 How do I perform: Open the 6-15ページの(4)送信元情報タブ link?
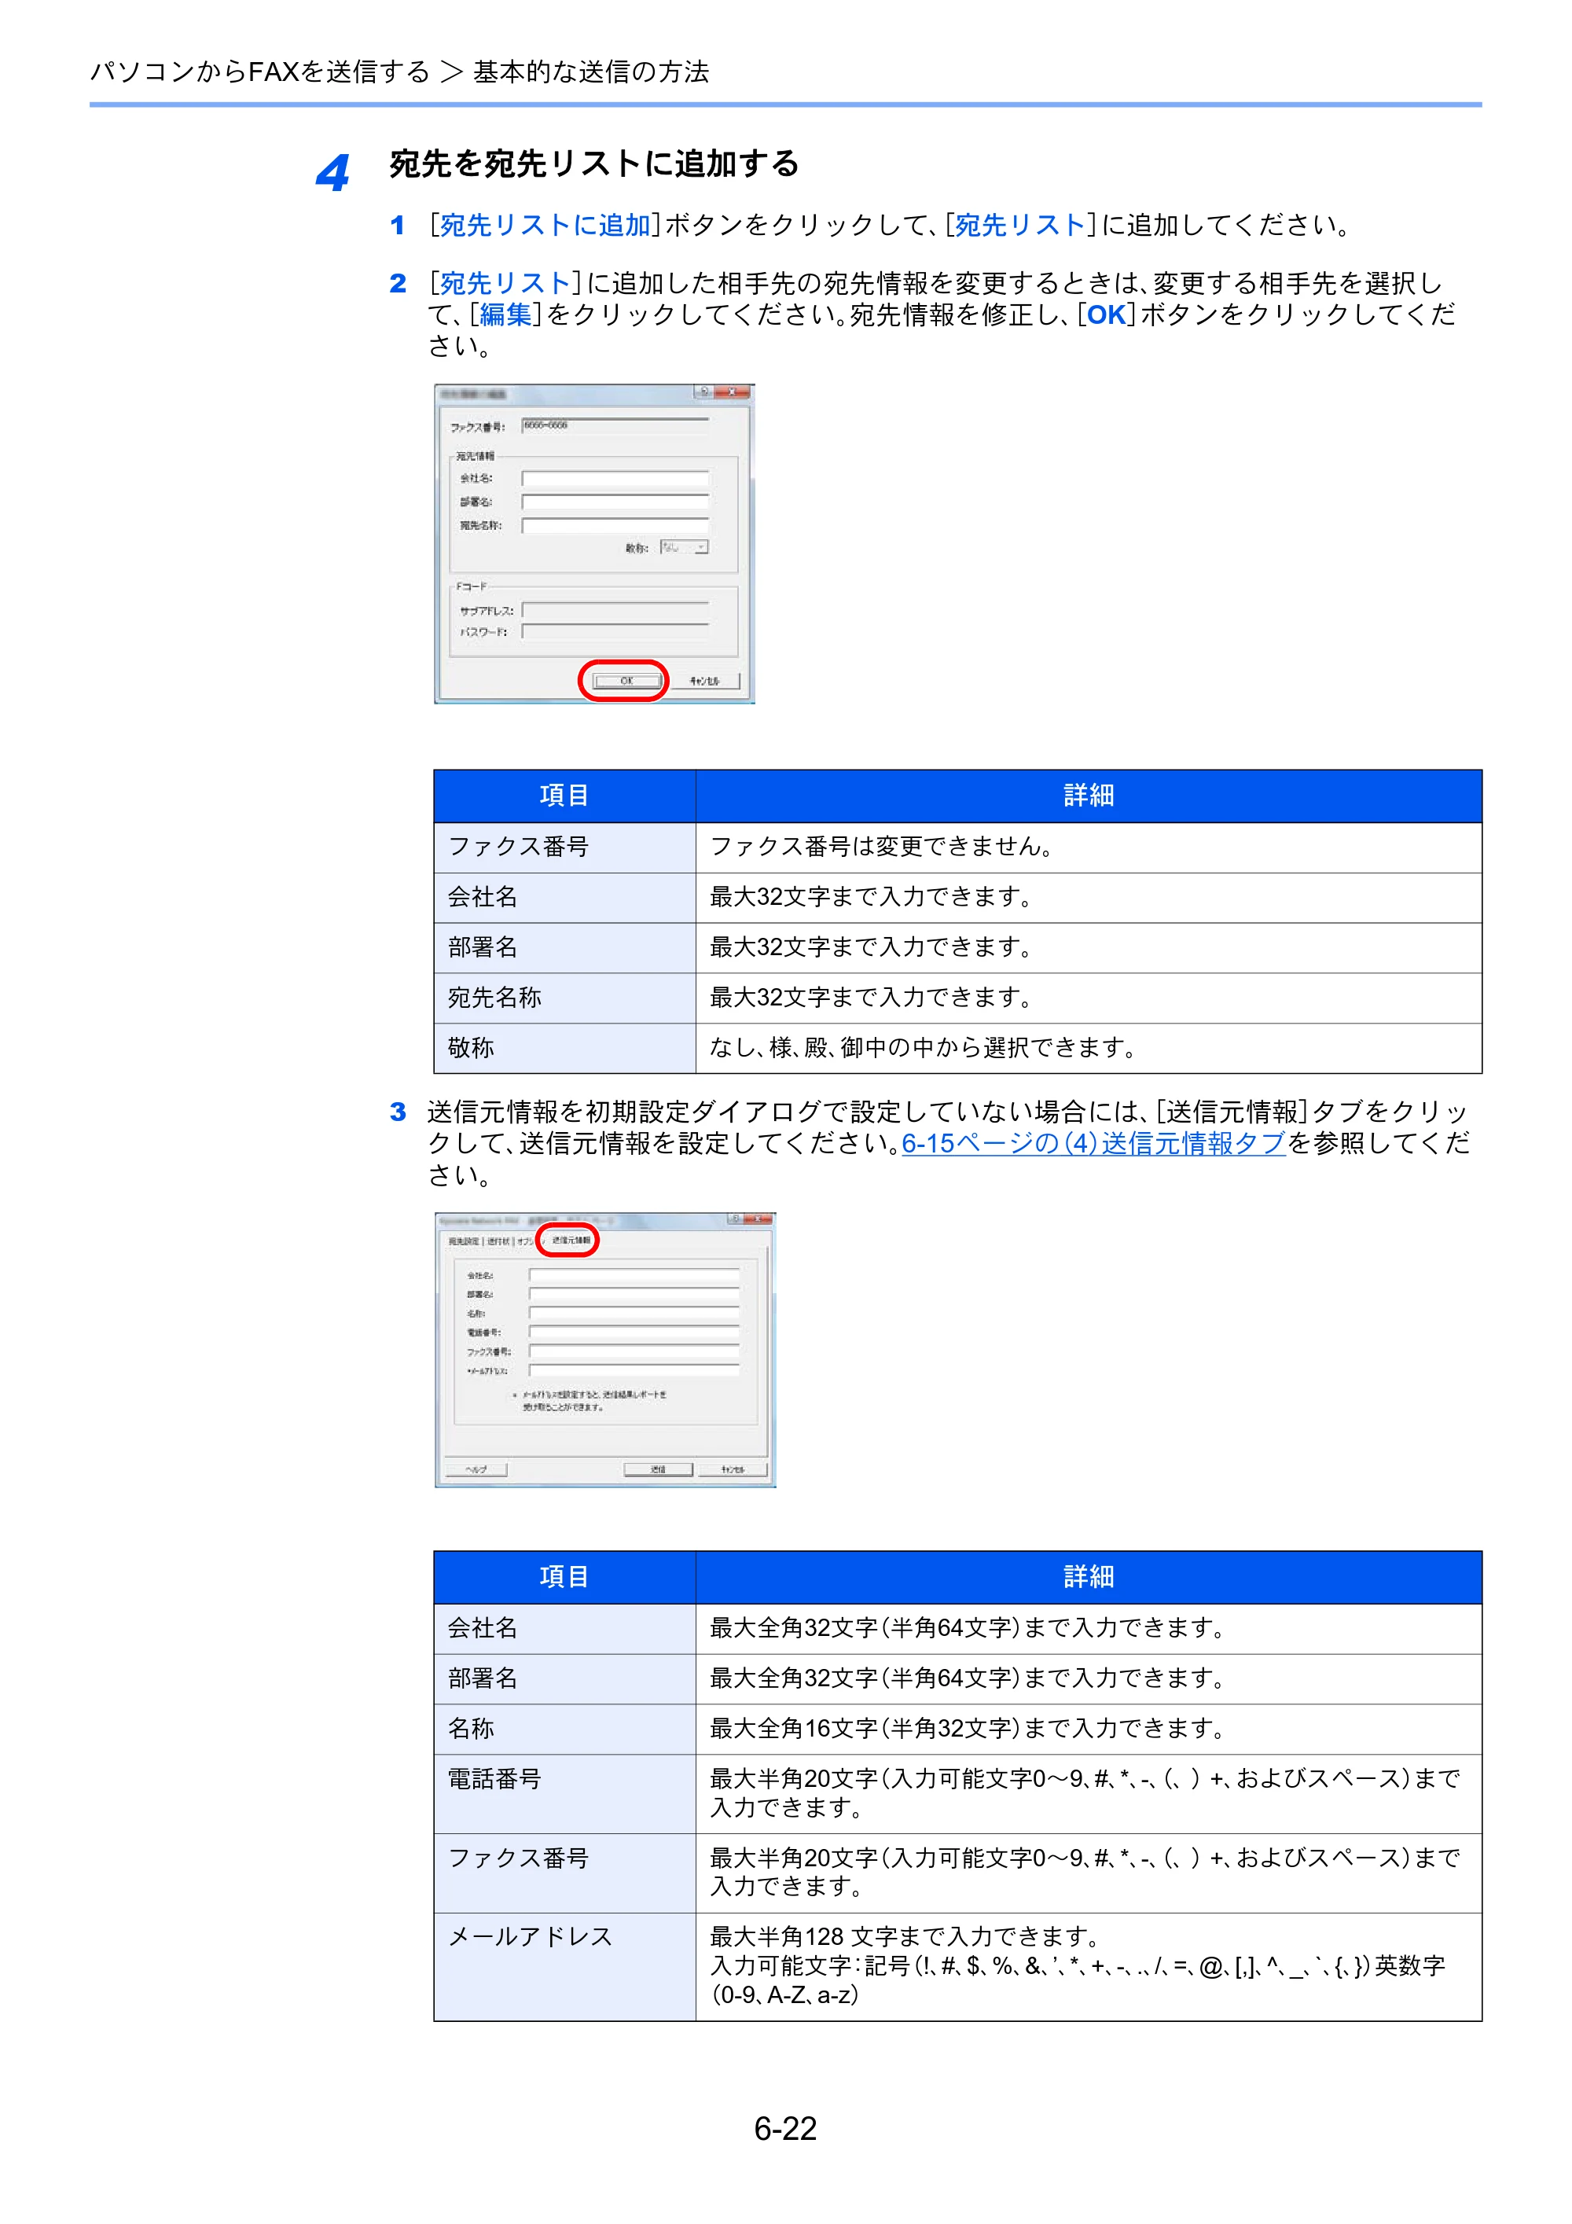coord(1093,1144)
